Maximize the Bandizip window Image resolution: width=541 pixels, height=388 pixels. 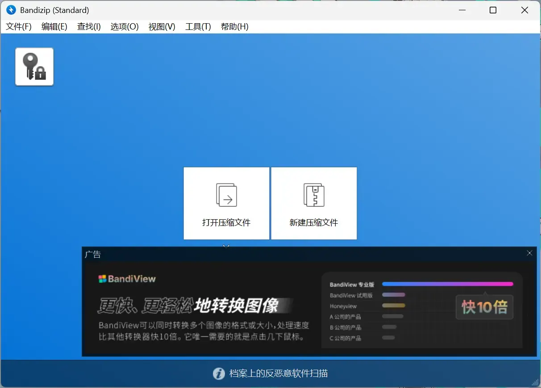pos(493,10)
